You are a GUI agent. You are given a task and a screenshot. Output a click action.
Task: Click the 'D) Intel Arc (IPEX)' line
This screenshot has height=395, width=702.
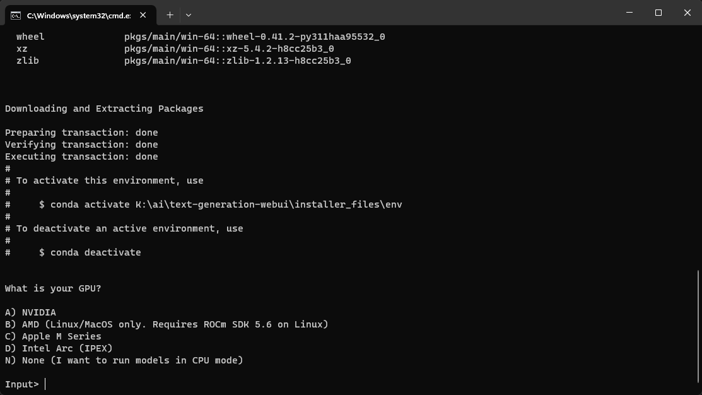(59, 348)
